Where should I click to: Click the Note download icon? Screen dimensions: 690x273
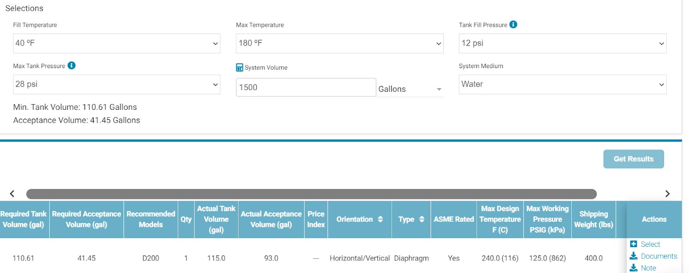(x=634, y=268)
